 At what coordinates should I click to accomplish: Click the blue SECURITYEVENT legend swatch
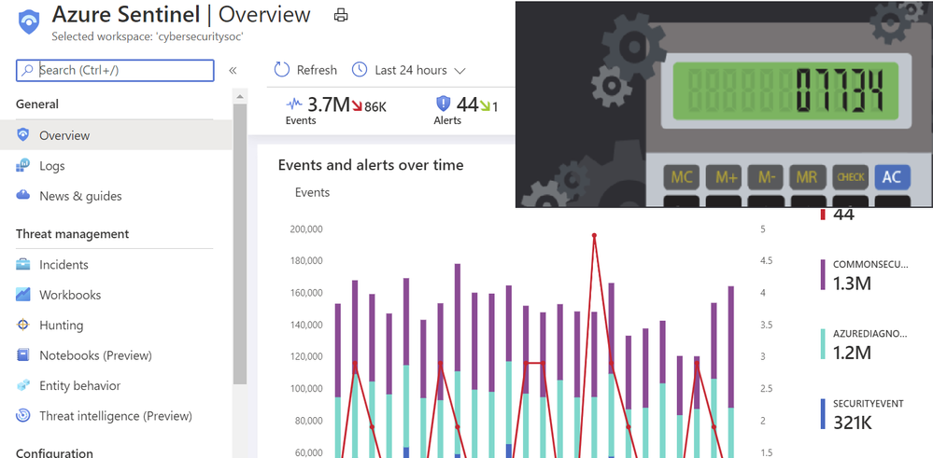[823, 413]
